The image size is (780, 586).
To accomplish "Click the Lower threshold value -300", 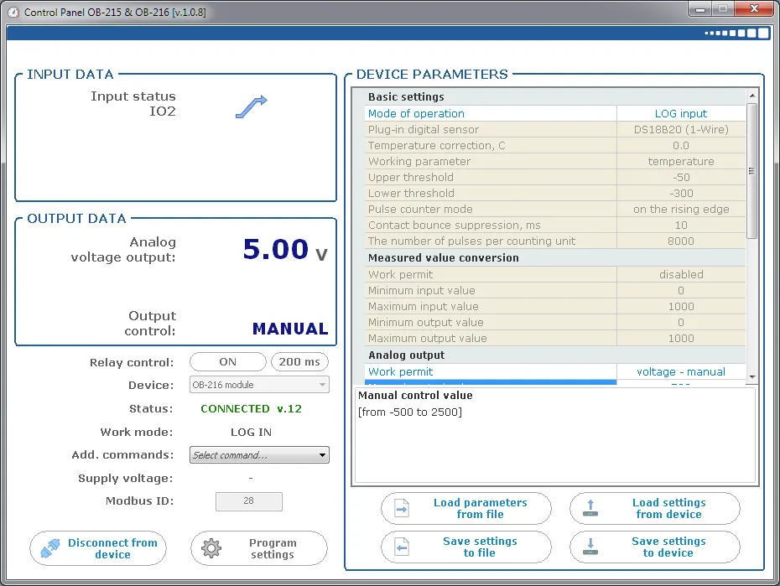I will tap(680, 193).
